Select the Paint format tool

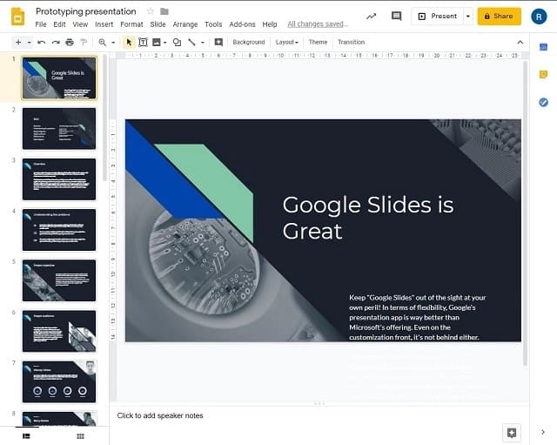pyautogui.click(x=84, y=43)
